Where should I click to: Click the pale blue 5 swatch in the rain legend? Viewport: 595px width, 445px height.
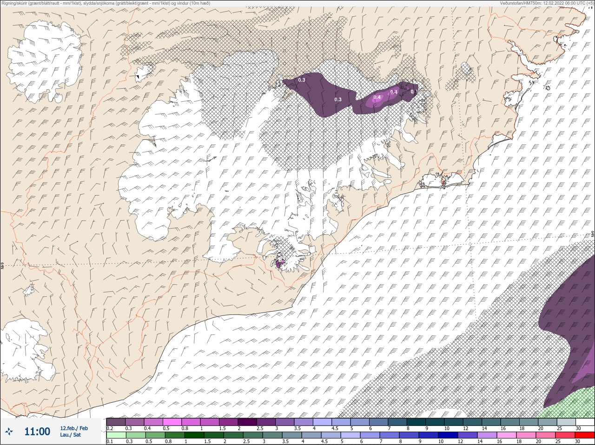coord(350,436)
